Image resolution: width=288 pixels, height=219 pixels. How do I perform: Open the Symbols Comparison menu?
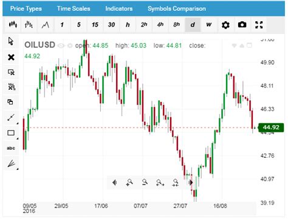(177, 8)
